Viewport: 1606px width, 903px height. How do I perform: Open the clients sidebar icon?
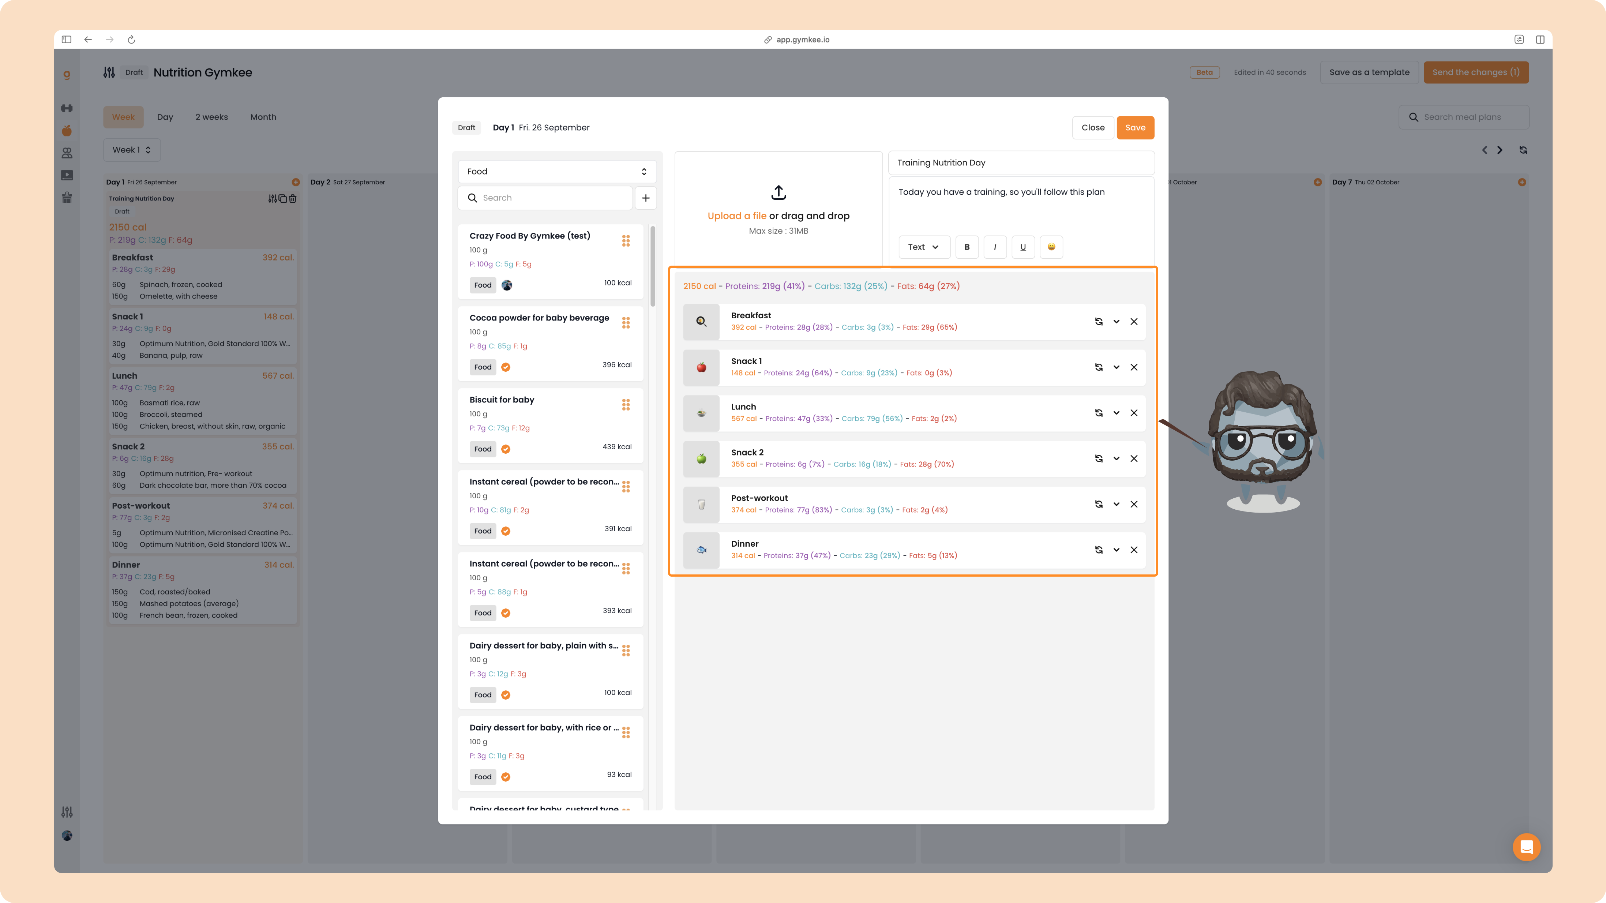pyautogui.click(x=67, y=153)
